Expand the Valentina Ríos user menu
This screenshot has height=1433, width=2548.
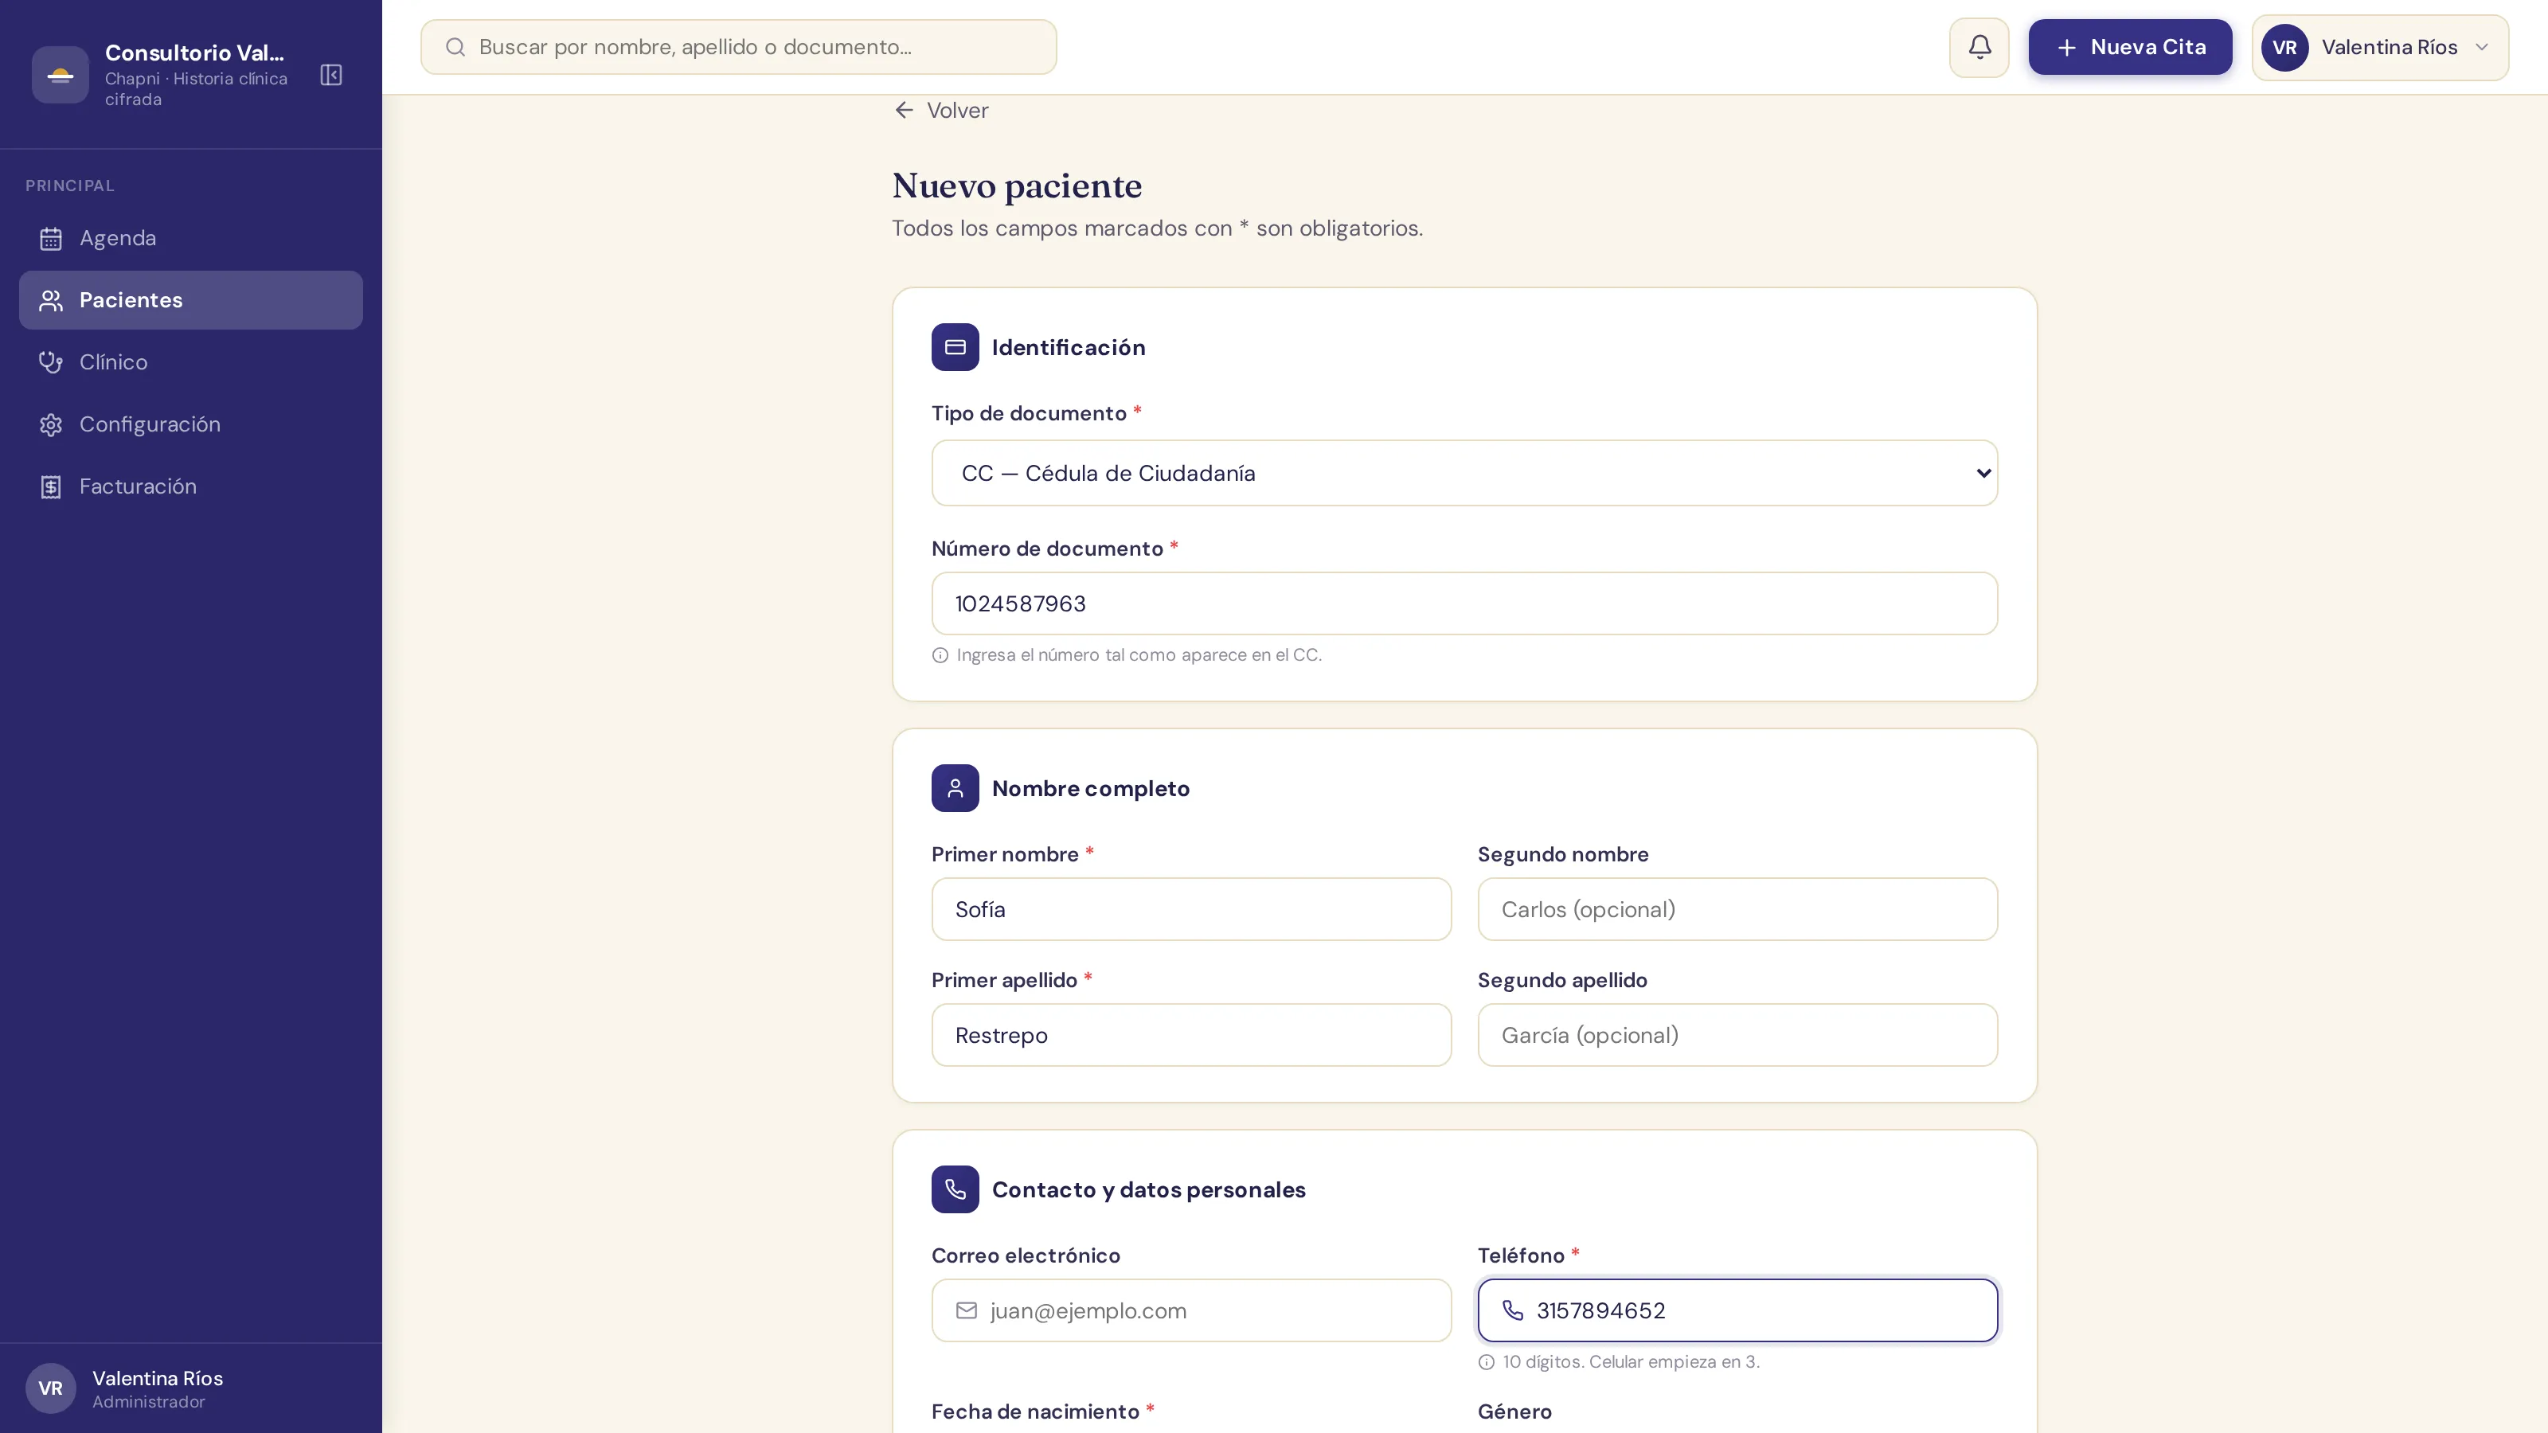coord(2380,48)
